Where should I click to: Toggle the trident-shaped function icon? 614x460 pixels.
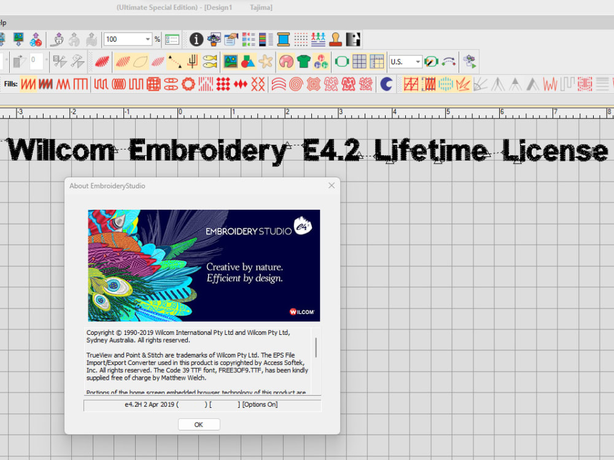[x=192, y=61]
